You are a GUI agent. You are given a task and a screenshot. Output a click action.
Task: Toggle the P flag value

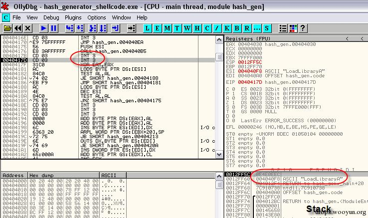(233, 93)
